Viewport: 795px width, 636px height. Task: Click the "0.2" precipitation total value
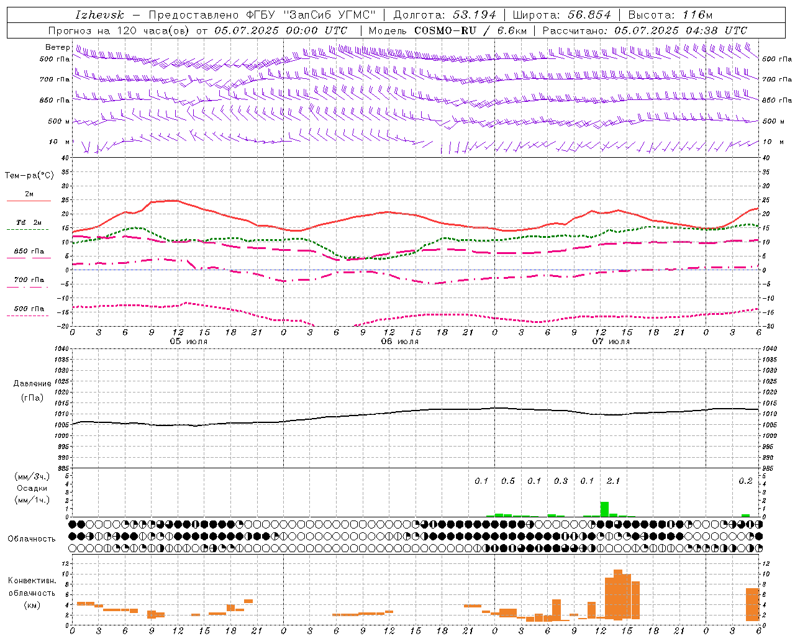[x=745, y=481]
